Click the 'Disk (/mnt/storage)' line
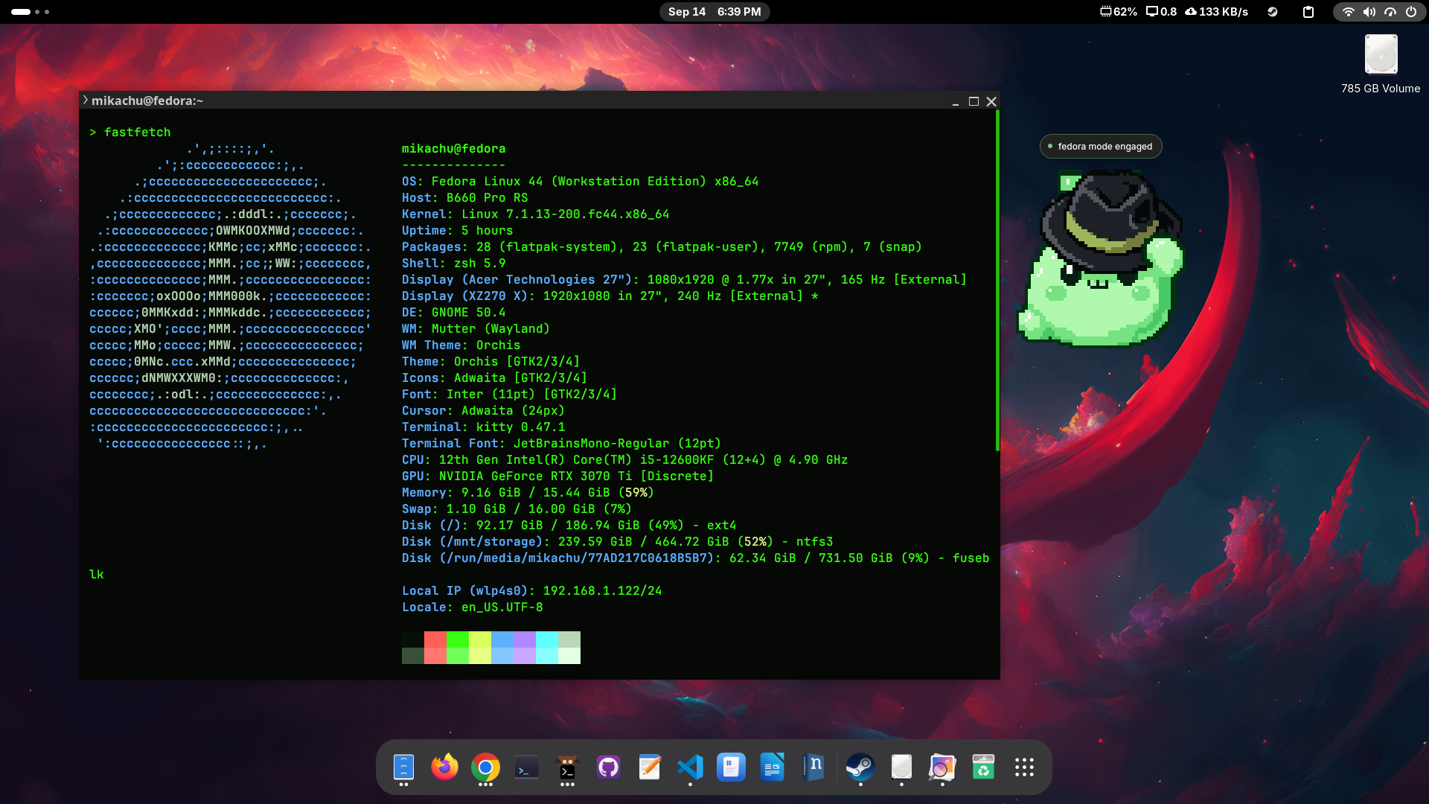Viewport: 1429px width, 804px height. pos(618,542)
